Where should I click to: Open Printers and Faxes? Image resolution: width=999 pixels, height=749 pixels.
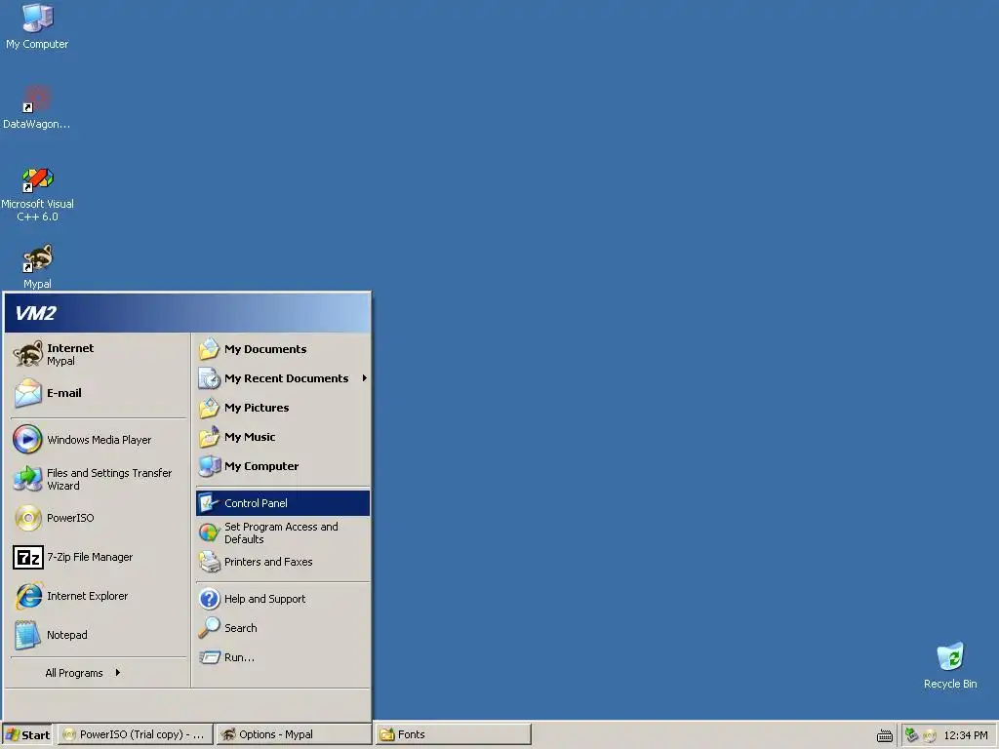point(283,562)
